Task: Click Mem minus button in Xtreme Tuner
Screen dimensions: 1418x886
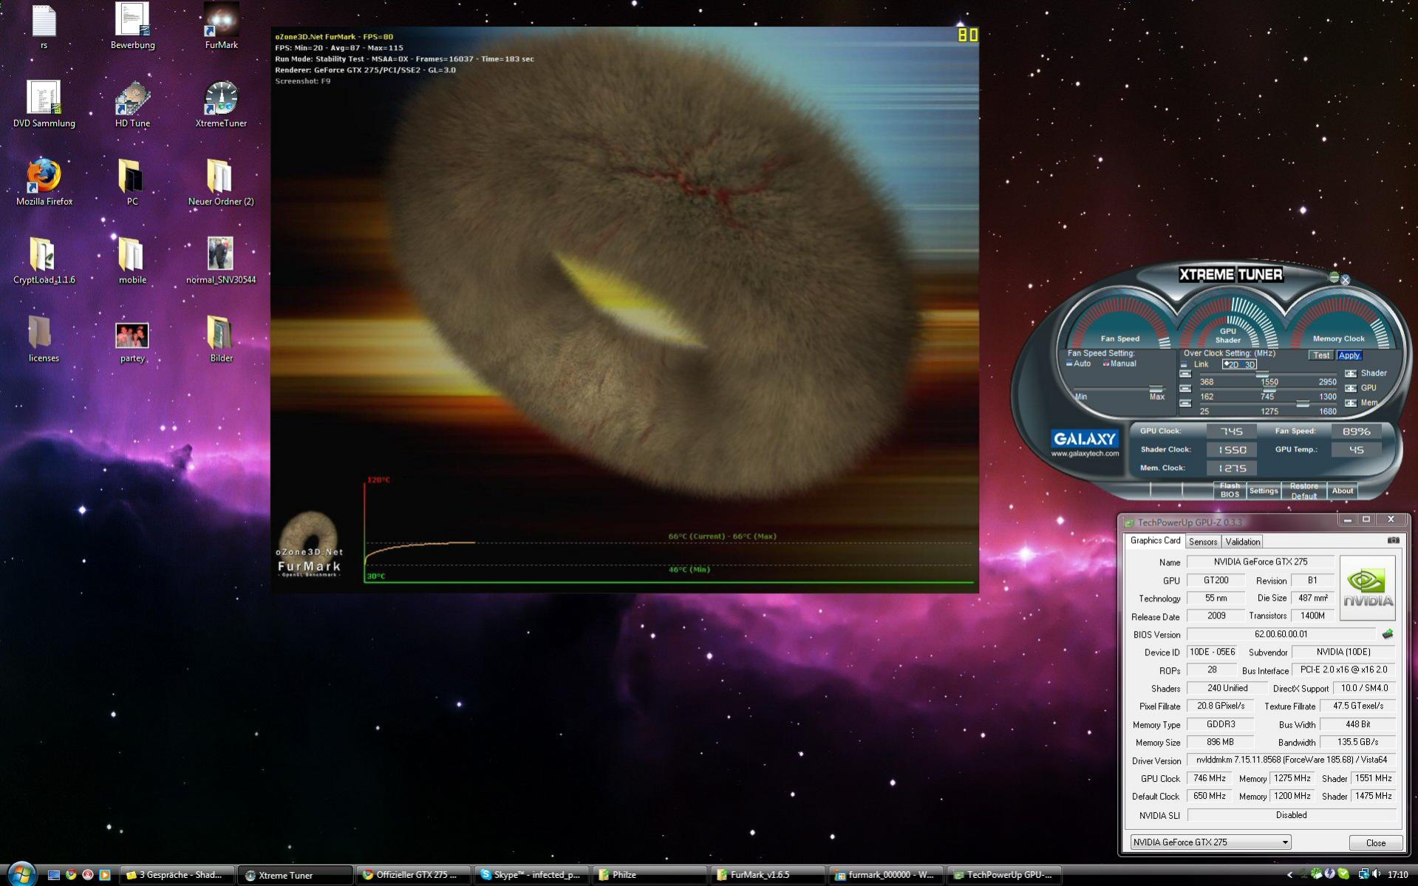Action: tap(1185, 403)
